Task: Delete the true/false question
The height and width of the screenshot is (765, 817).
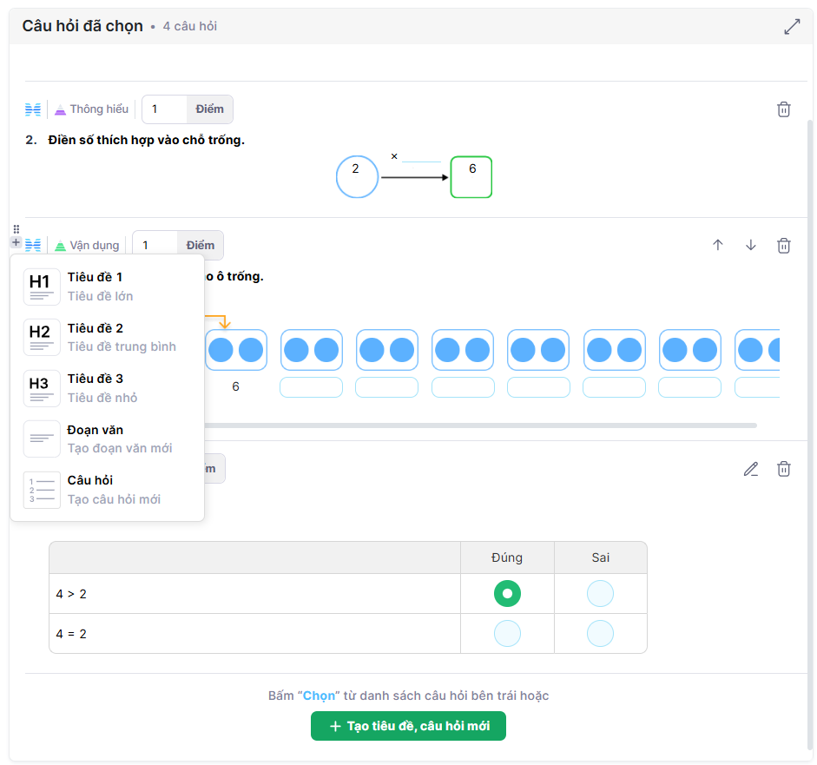Action: (783, 469)
